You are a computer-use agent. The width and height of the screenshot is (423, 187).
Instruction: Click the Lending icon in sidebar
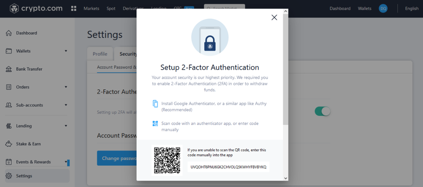tap(9, 126)
